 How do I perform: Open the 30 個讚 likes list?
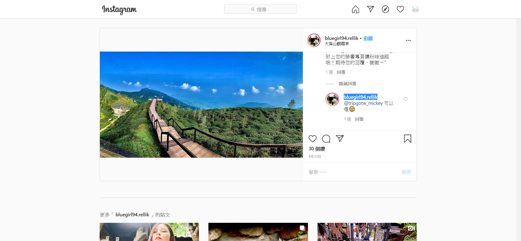point(317,149)
